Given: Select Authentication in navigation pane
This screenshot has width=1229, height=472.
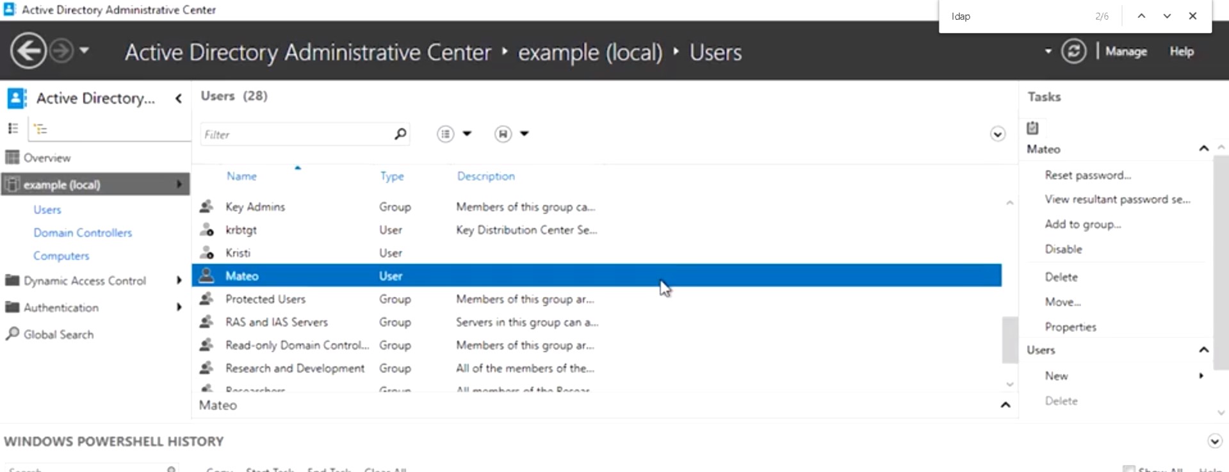Looking at the screenshot, I should point(61,307).
